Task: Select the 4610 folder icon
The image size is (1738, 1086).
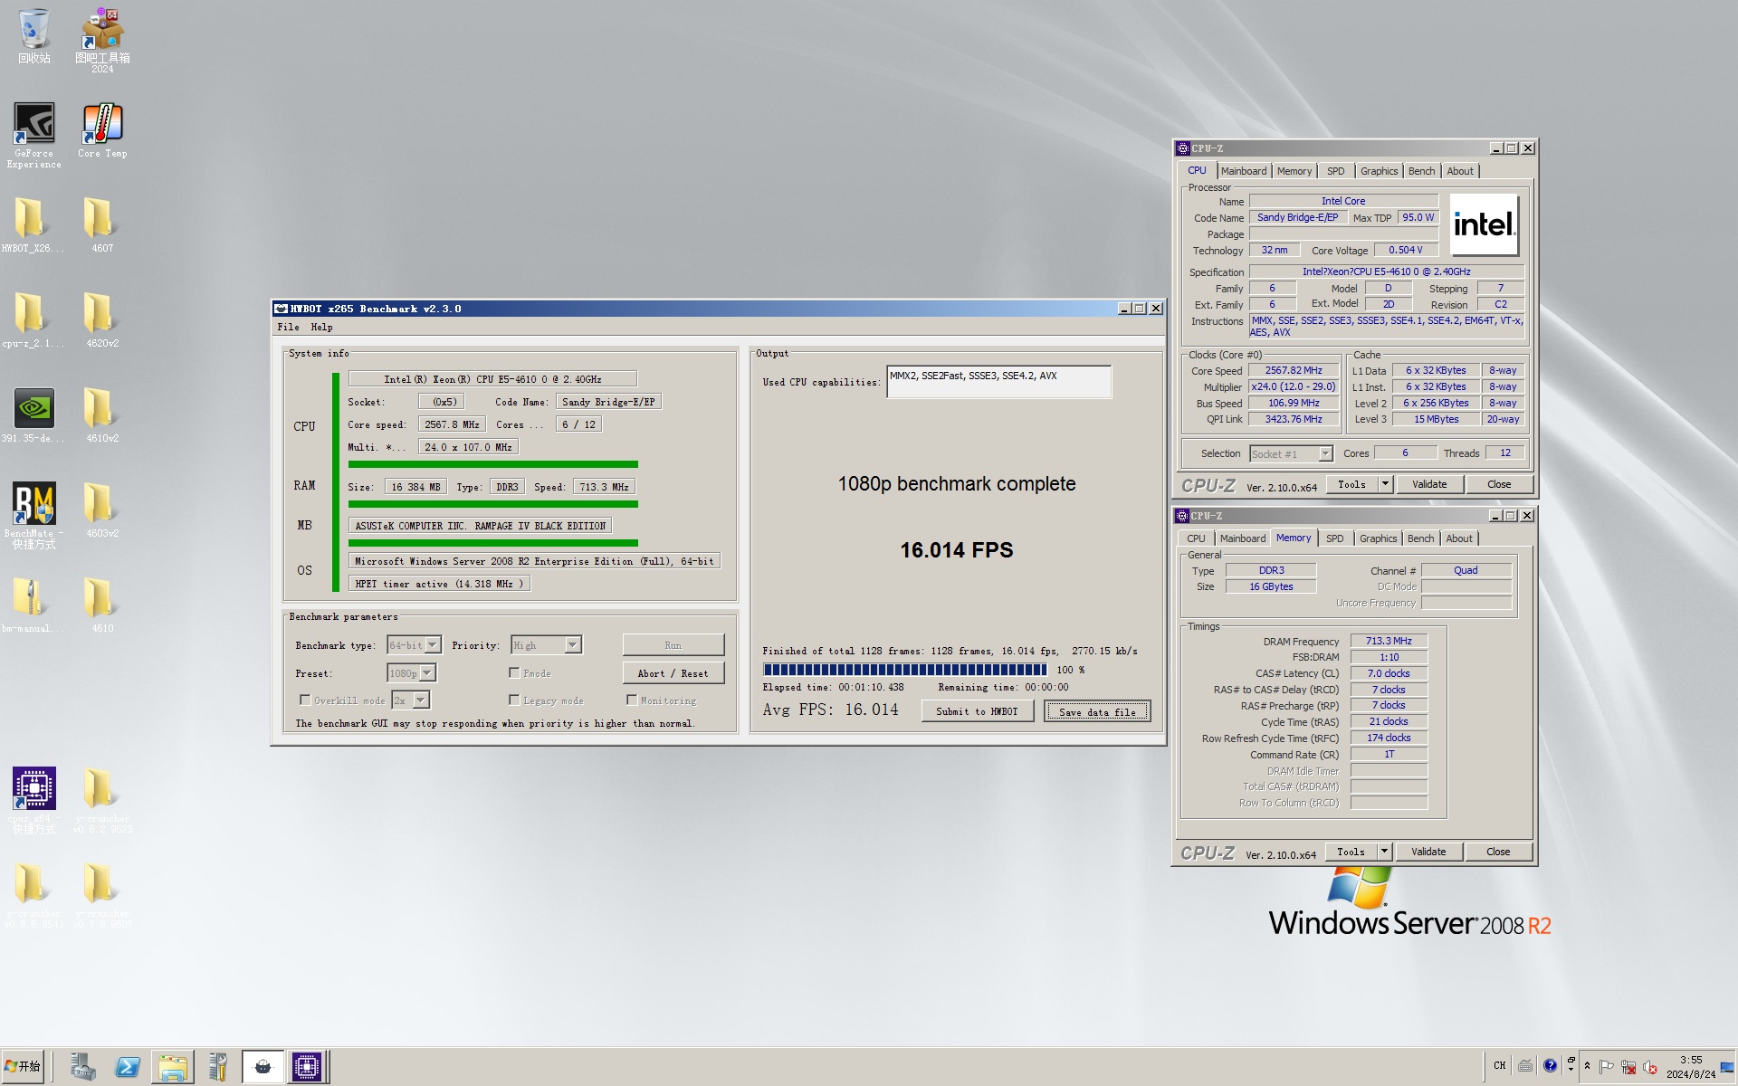Action: (102, 605)
